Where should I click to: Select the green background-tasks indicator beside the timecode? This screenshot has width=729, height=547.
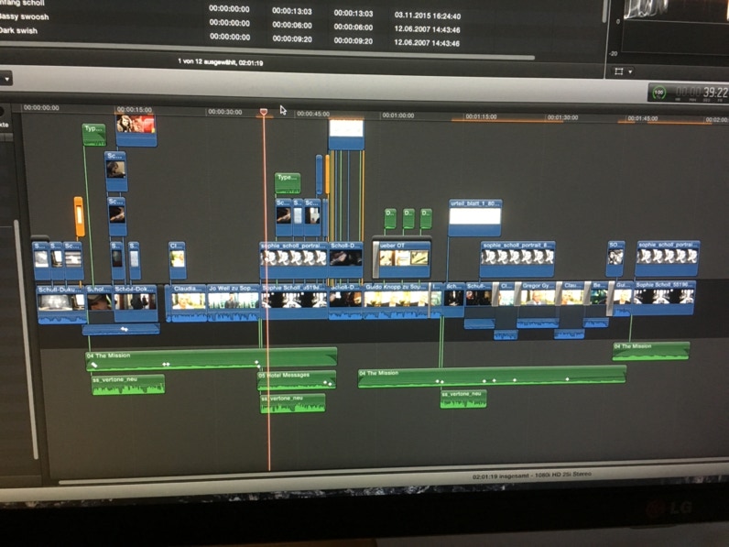[659, 93]
